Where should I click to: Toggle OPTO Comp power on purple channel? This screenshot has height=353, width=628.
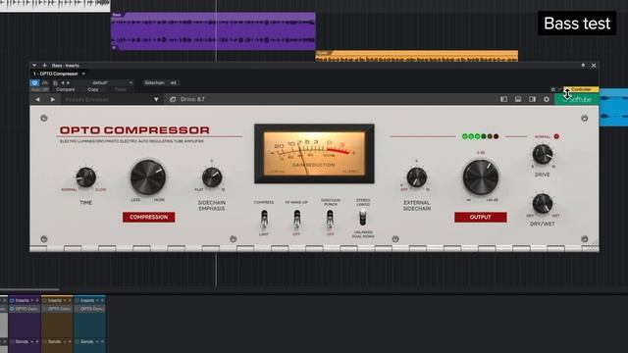(x=12, y=309)
